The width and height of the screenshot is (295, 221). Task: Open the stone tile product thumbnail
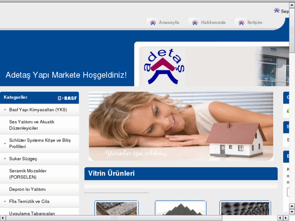(116, 208)
